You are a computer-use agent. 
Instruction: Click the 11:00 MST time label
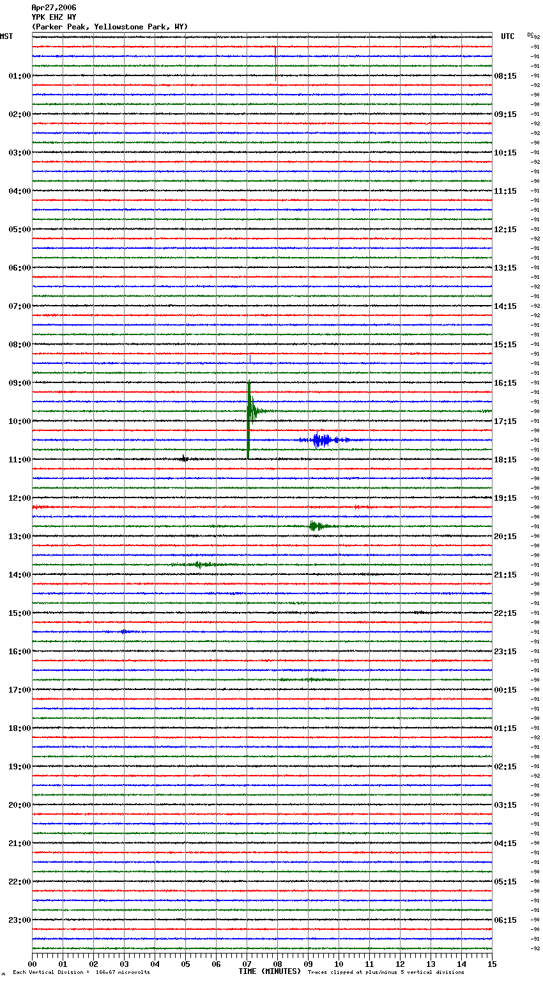coord(20,460)
